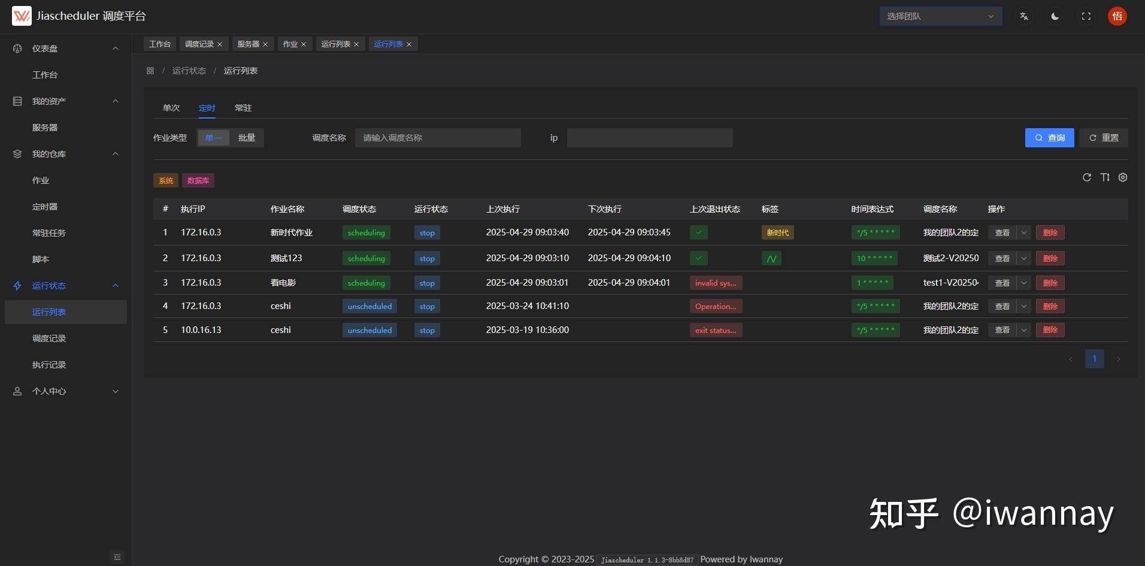Open the 选择团队 team dropdown
1145x566 pixels.
pyautogui.click(x=941, y=16)
